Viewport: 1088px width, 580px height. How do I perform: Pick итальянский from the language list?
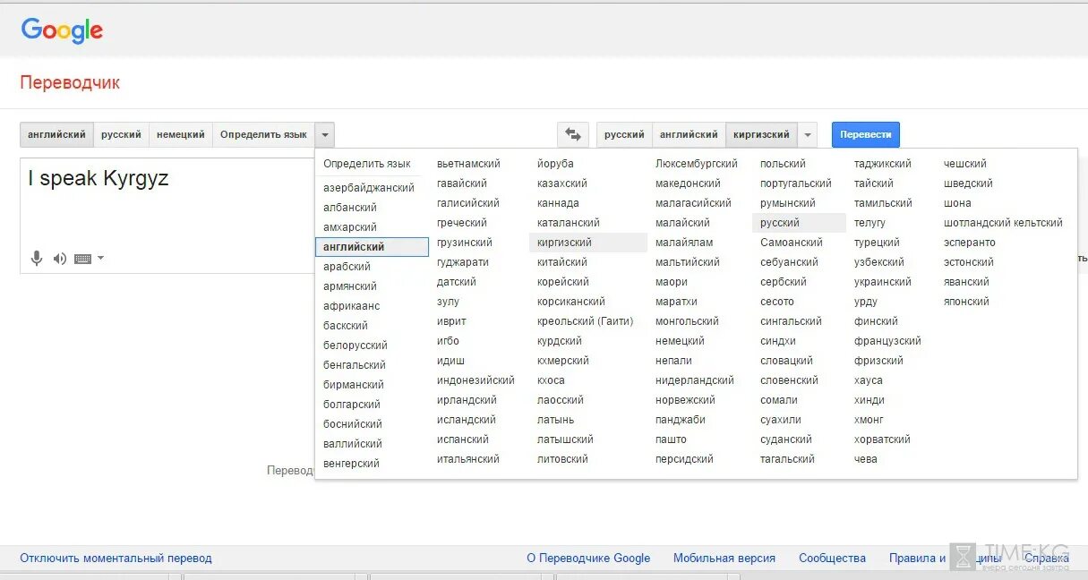tap(468, 459)
